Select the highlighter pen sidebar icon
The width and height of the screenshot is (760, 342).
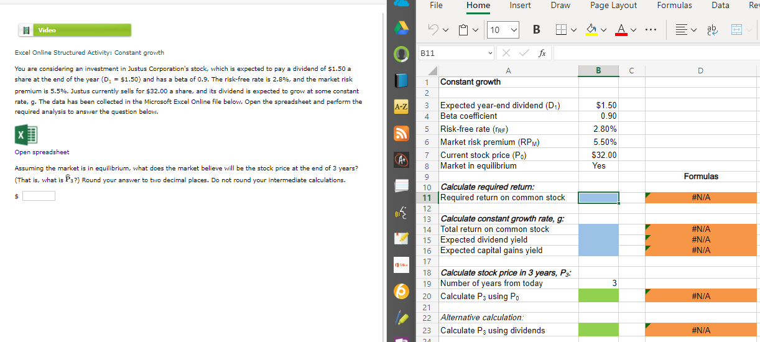pos(402,318)
